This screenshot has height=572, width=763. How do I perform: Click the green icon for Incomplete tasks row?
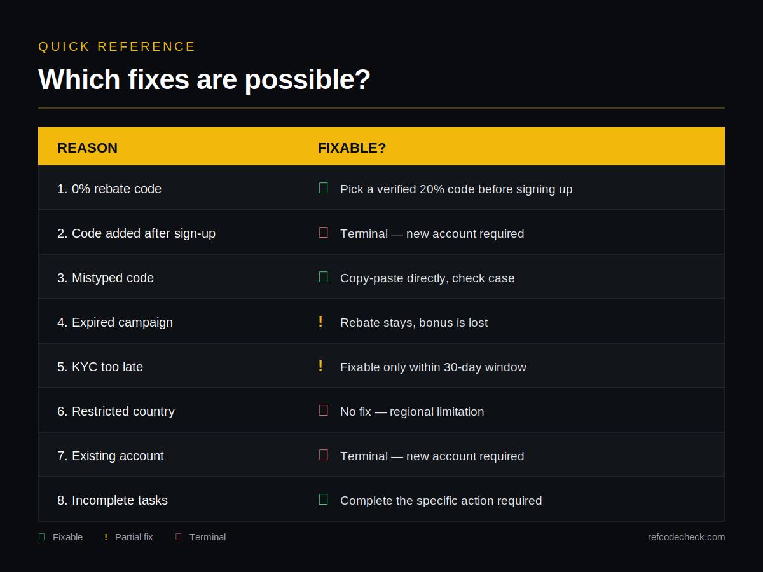(x=323, y=500)
